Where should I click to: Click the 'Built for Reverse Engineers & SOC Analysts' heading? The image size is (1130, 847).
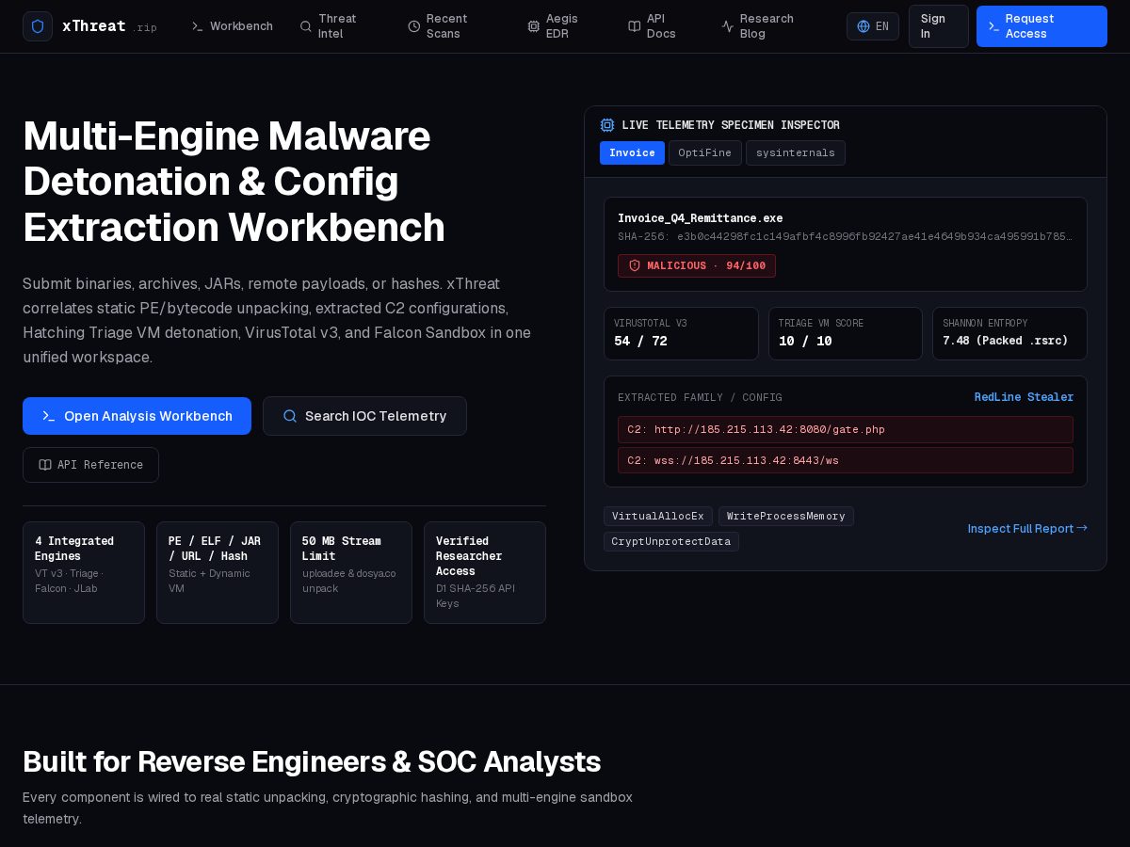(x=312, y=761)
